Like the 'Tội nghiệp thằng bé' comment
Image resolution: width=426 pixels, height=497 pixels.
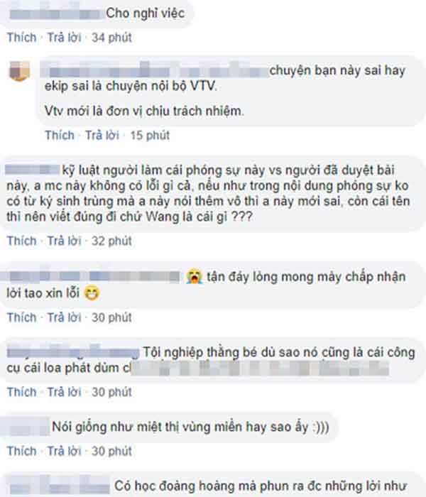21,392
